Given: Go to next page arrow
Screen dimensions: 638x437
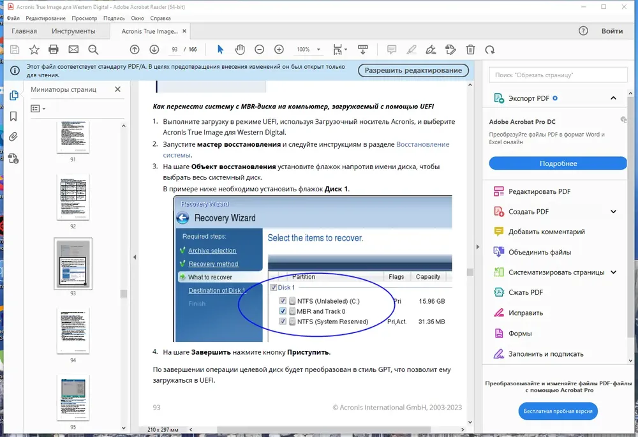Looking at the screenshot, I should (x=154, y=50).
